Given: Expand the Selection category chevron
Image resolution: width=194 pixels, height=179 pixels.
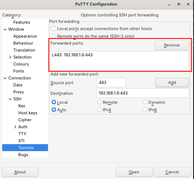Looking at the screenshot, I should pyautogui.click(x=10, y=57).
